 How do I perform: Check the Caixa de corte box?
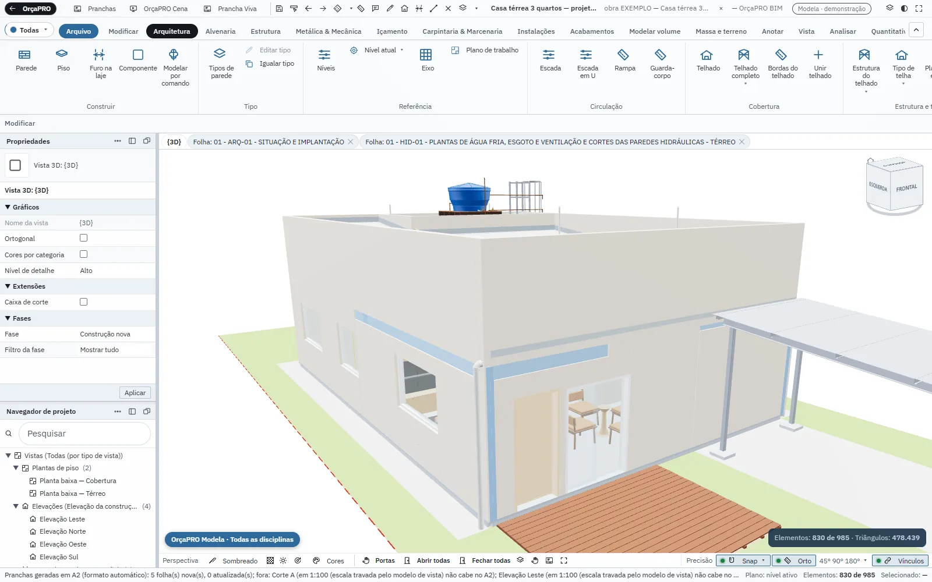point(84,302)
